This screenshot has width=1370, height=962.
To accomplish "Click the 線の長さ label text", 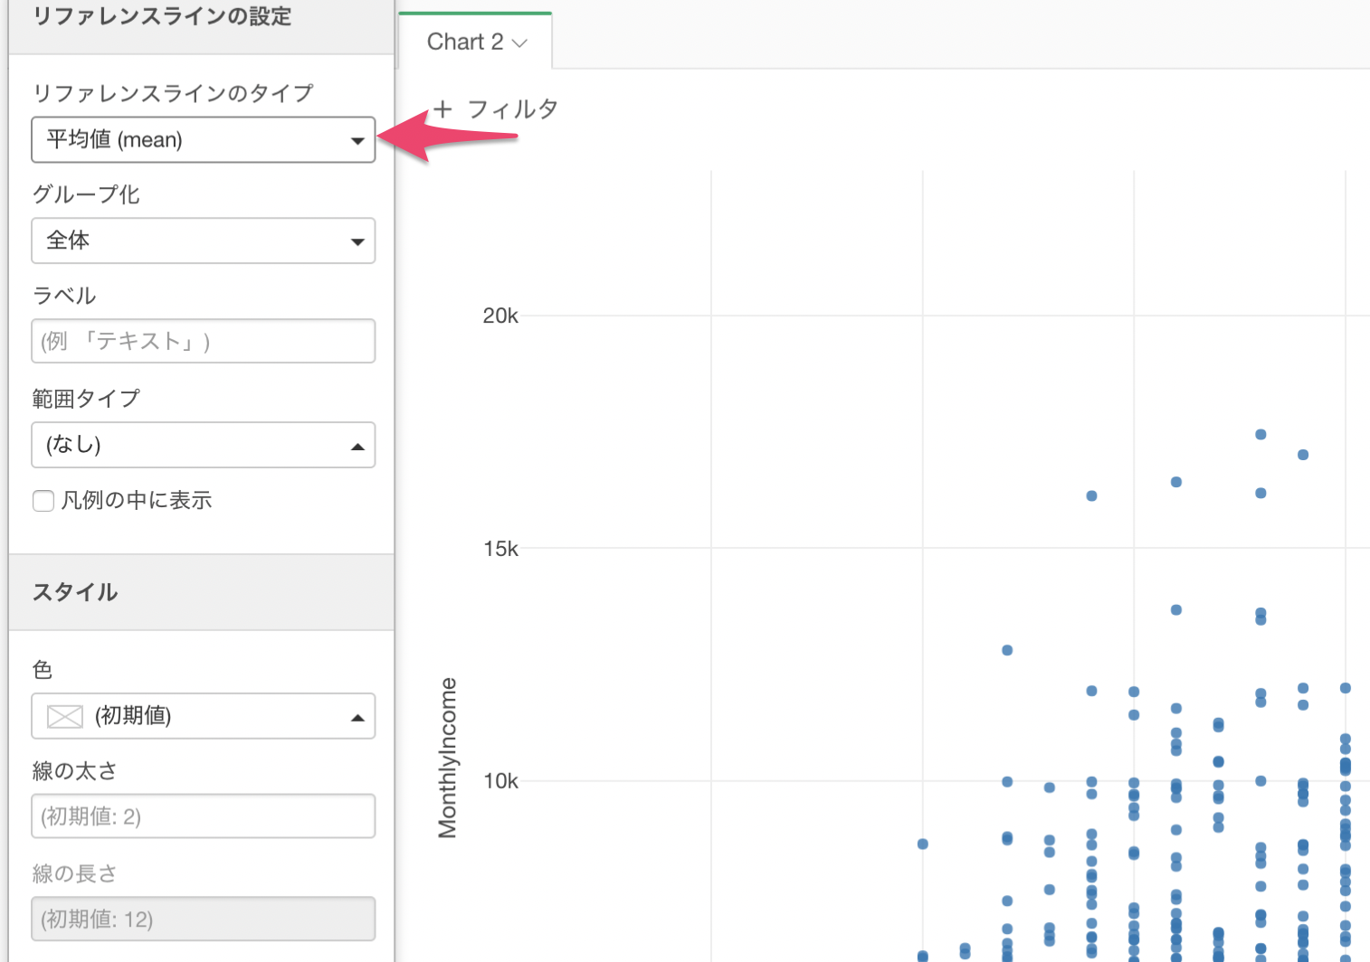I will [75, 873].
